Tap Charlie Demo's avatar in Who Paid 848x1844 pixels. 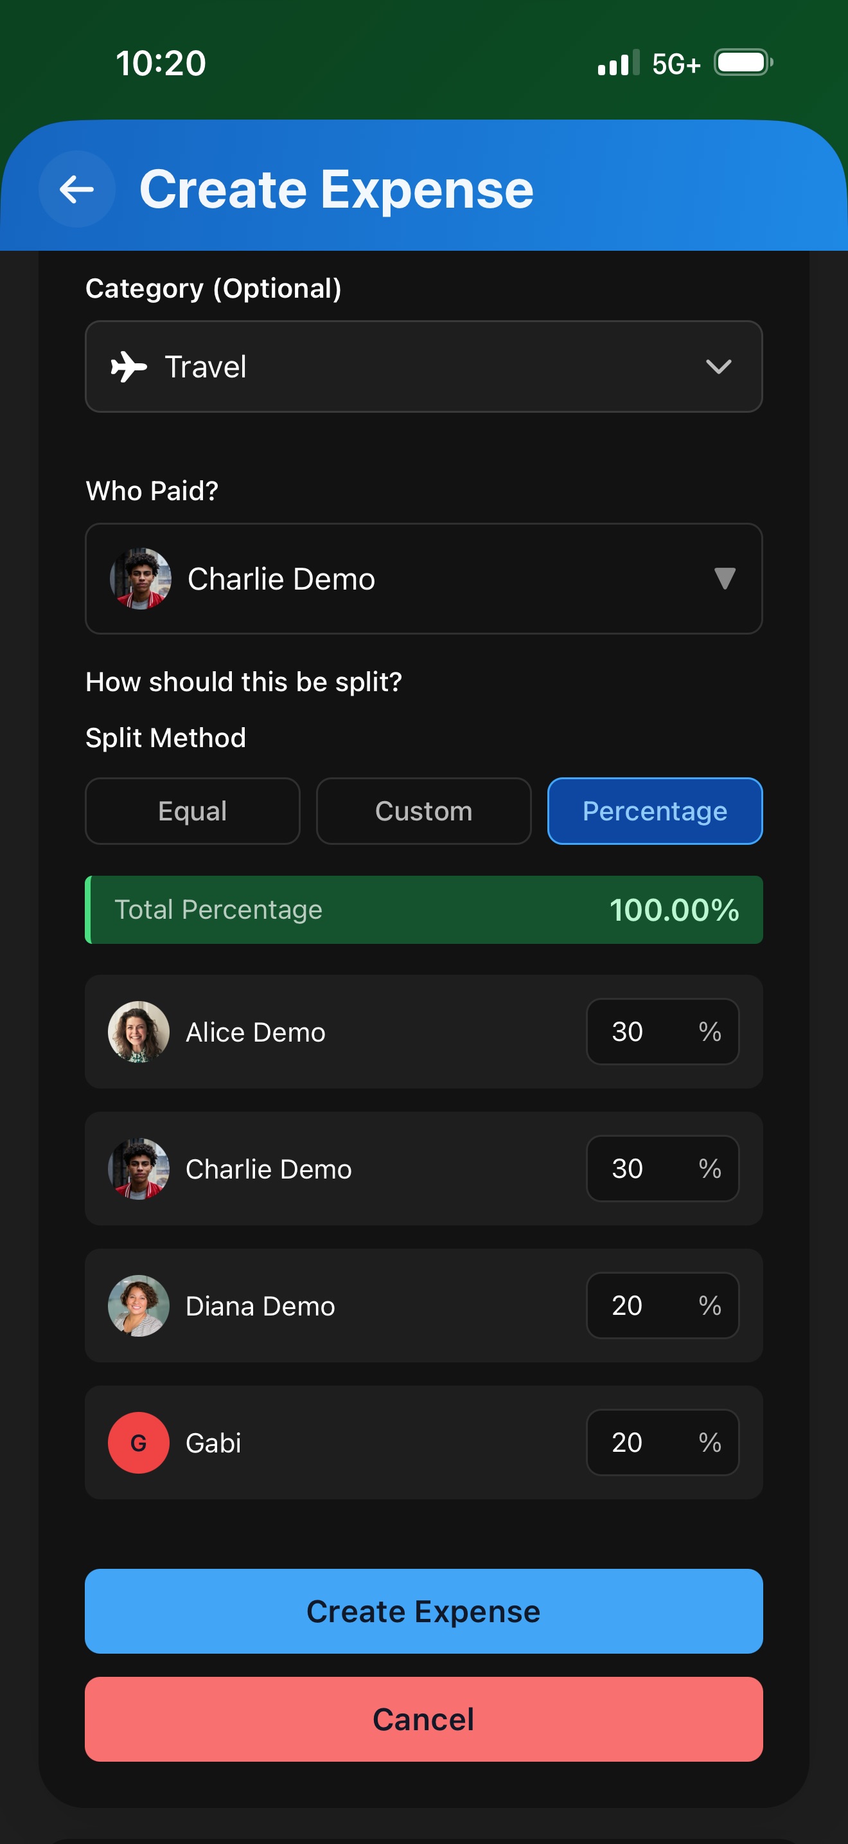click(141, 579)
